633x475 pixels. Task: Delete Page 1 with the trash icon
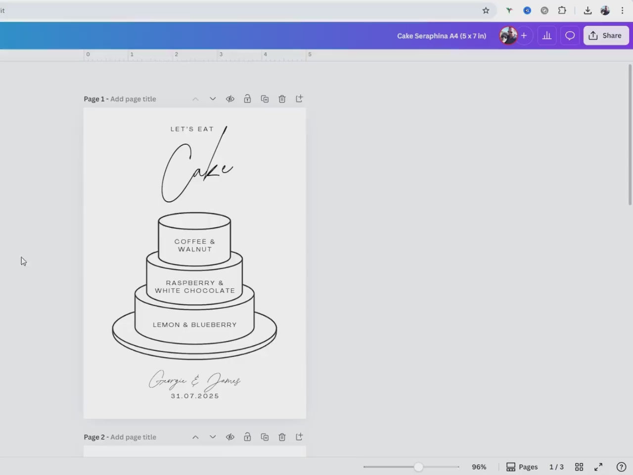click(x=282, y=99)
